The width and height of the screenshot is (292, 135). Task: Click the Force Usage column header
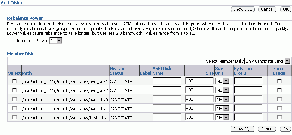click(x=279, y=71)
